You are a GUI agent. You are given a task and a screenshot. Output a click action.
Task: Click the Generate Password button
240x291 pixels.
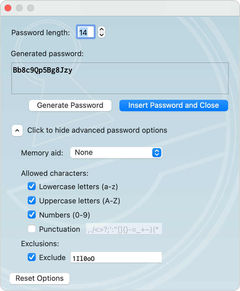pyautogui.click(x=70, y=105)
